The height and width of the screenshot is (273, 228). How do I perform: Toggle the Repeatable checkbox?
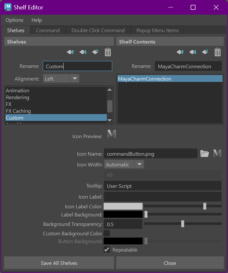tap(107, 250)
